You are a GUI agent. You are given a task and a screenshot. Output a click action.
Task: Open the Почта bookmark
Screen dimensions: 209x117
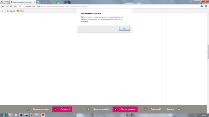click(20, 11)
